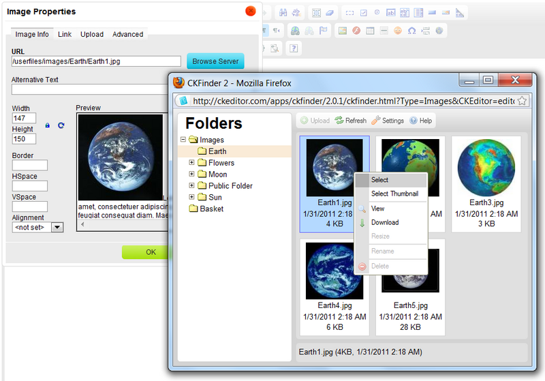The width and height of the screenshot is (545, 381).
Task: Switch to the Upload tab
Action: pyautogui.click(x=92, y=34)
